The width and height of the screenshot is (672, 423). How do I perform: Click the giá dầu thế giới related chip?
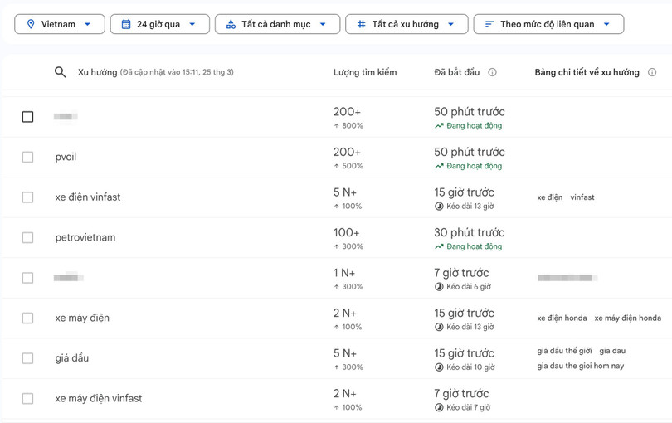(564, 351)
